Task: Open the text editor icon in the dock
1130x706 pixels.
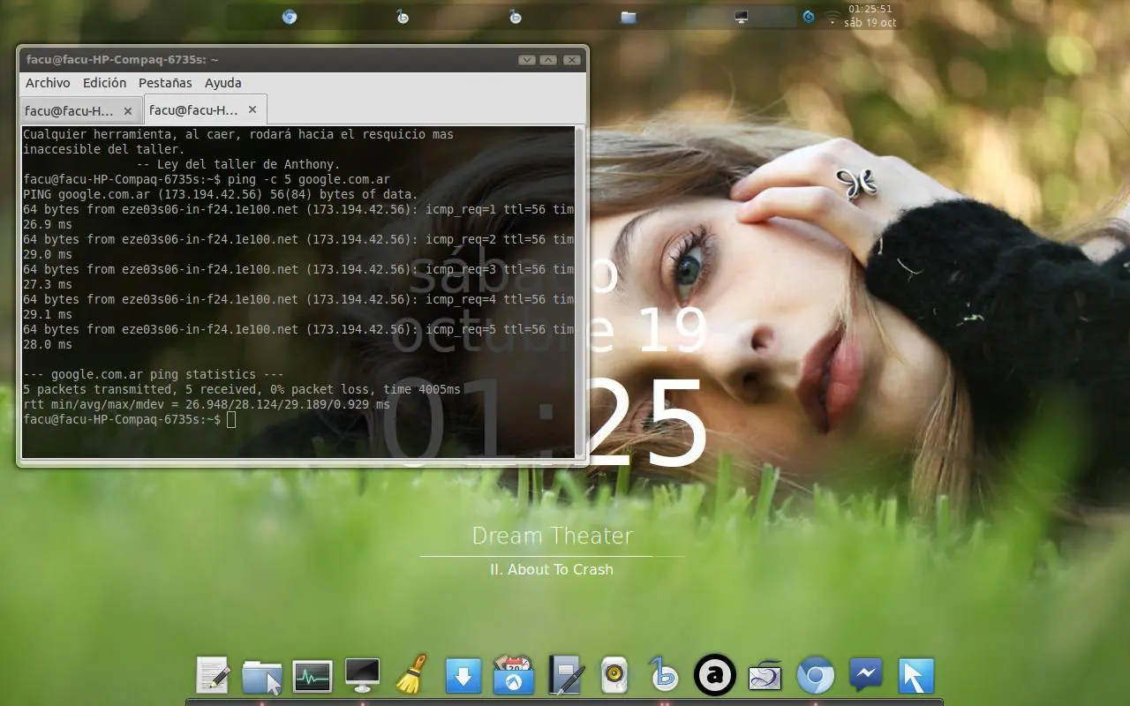Action: pyautogui.click(x=212, y=676)
